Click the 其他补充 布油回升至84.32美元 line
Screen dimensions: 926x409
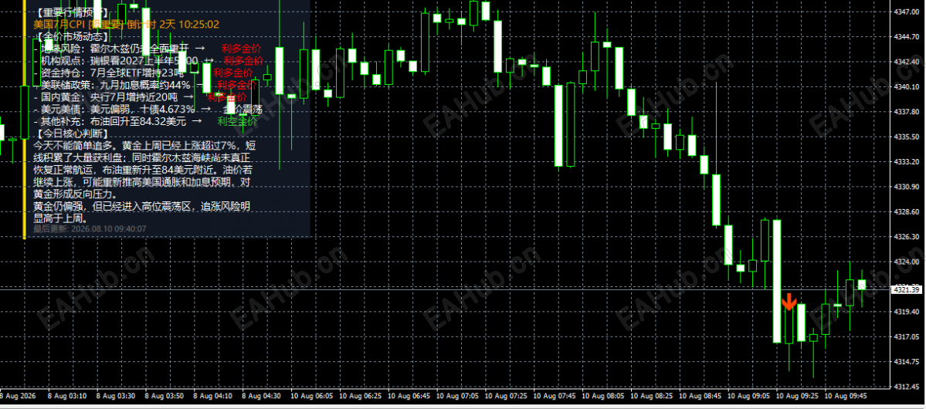click(x=146, y=121)
